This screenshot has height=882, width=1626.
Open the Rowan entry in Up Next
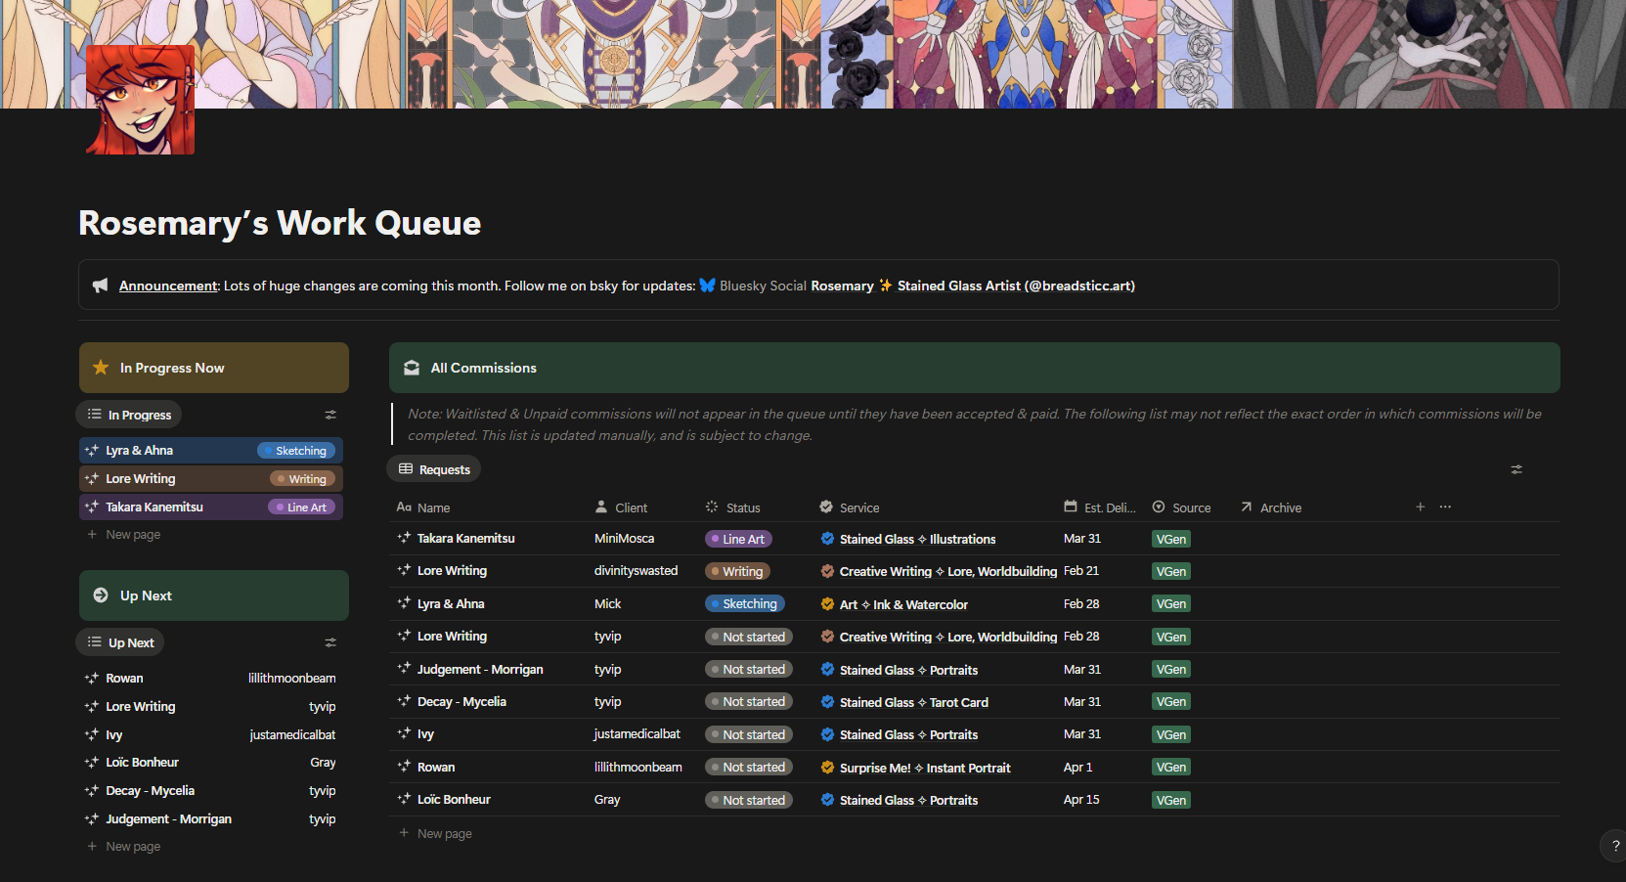point(124,679)
